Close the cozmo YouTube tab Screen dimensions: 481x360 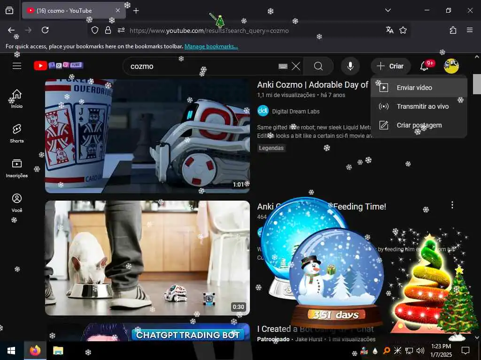click(118, 10)
